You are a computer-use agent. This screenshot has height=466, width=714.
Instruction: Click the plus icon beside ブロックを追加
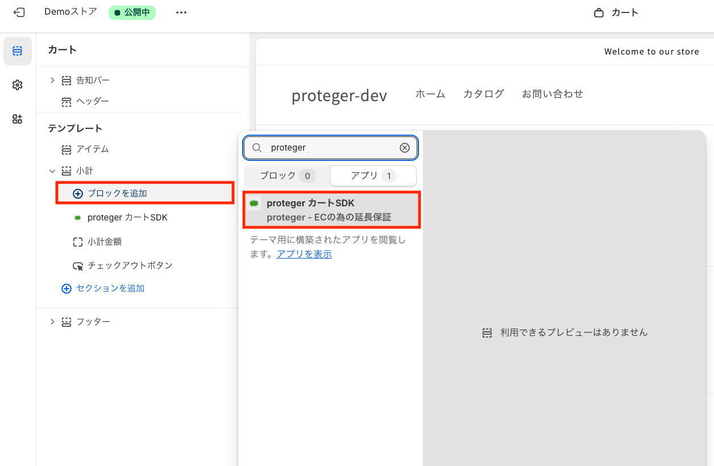(78, 193)
